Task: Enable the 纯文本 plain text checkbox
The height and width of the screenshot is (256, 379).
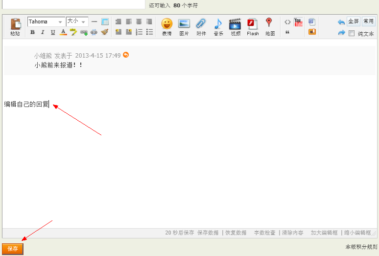Action: (352, 34)
